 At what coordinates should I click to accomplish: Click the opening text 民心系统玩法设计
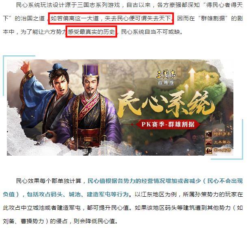(x=40, y=5)
